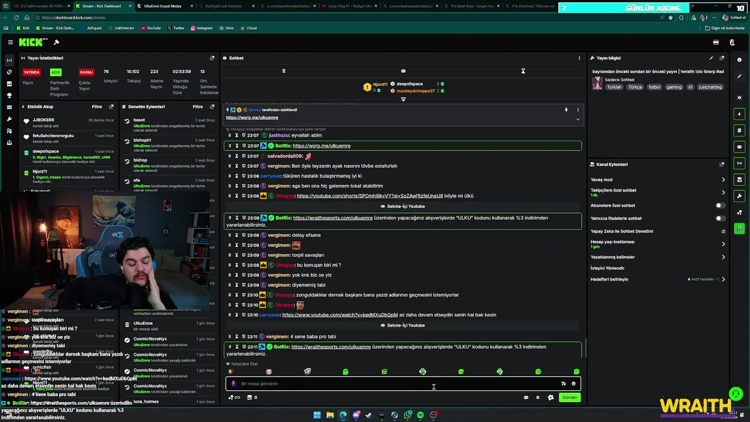Toggle Abonelere özel sohbet switch
The height and width of the screenshot is (422, 750).
pos(720,206)
